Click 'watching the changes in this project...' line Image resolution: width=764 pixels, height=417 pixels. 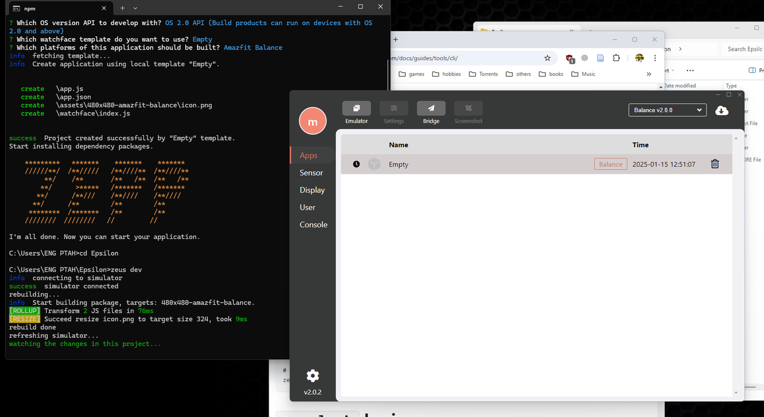(85, 344)
